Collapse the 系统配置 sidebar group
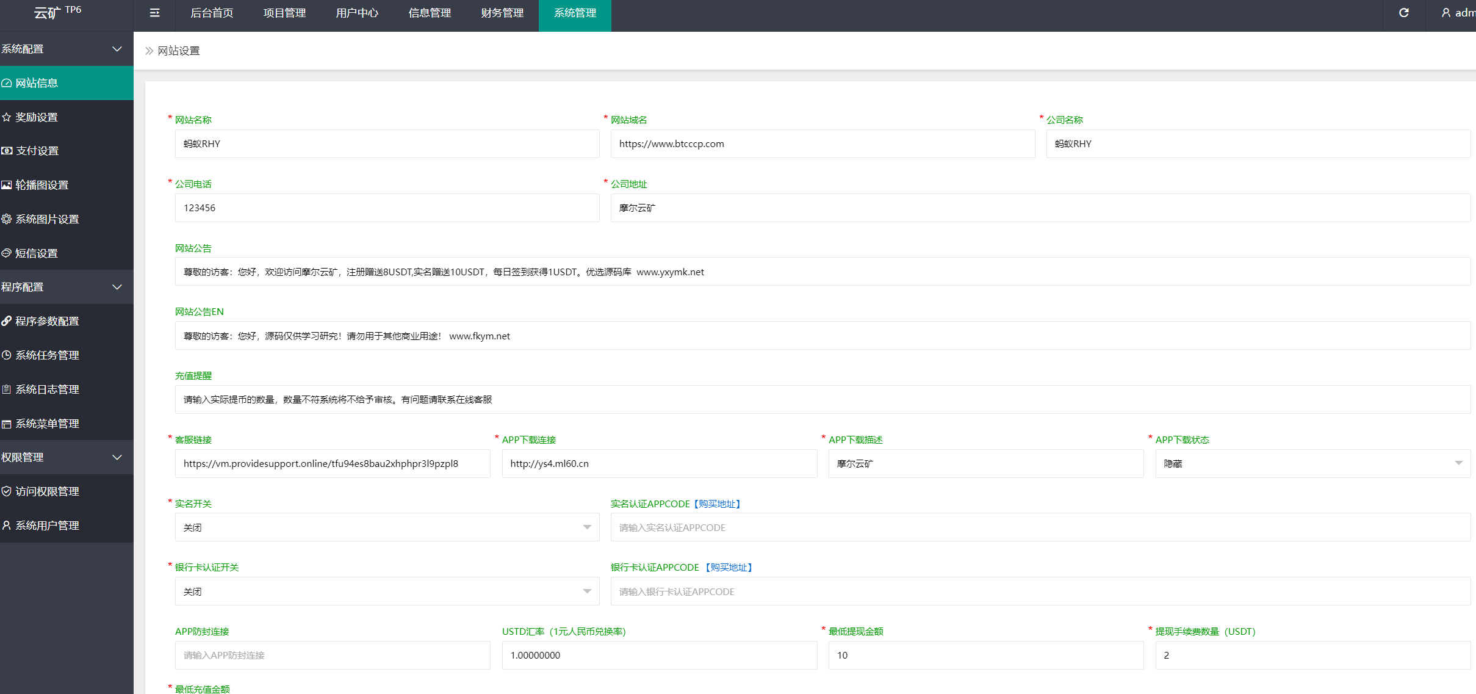Viewport: 1476px width, 694px height. pyautogui.click(x=117, y=49)
